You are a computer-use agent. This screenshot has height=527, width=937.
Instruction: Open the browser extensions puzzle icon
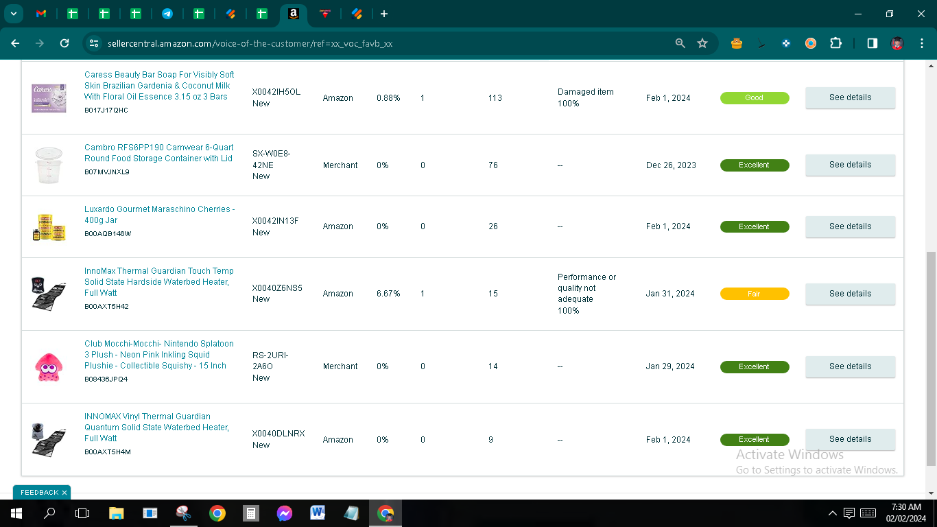click(835, 43)
